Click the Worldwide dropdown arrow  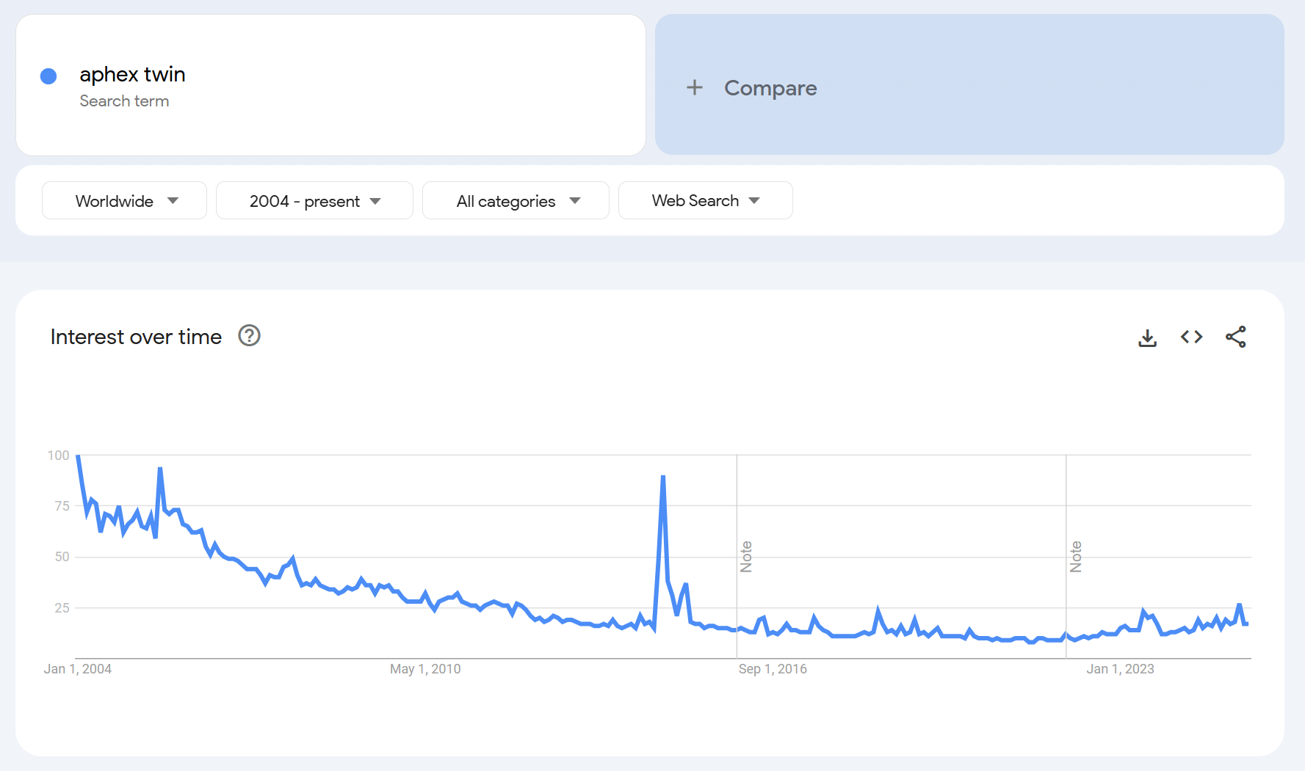173,201
